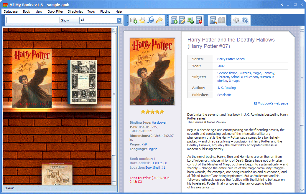Open the Plugins menu
Viewport: 306px width, 194px height.
point(105,11)
